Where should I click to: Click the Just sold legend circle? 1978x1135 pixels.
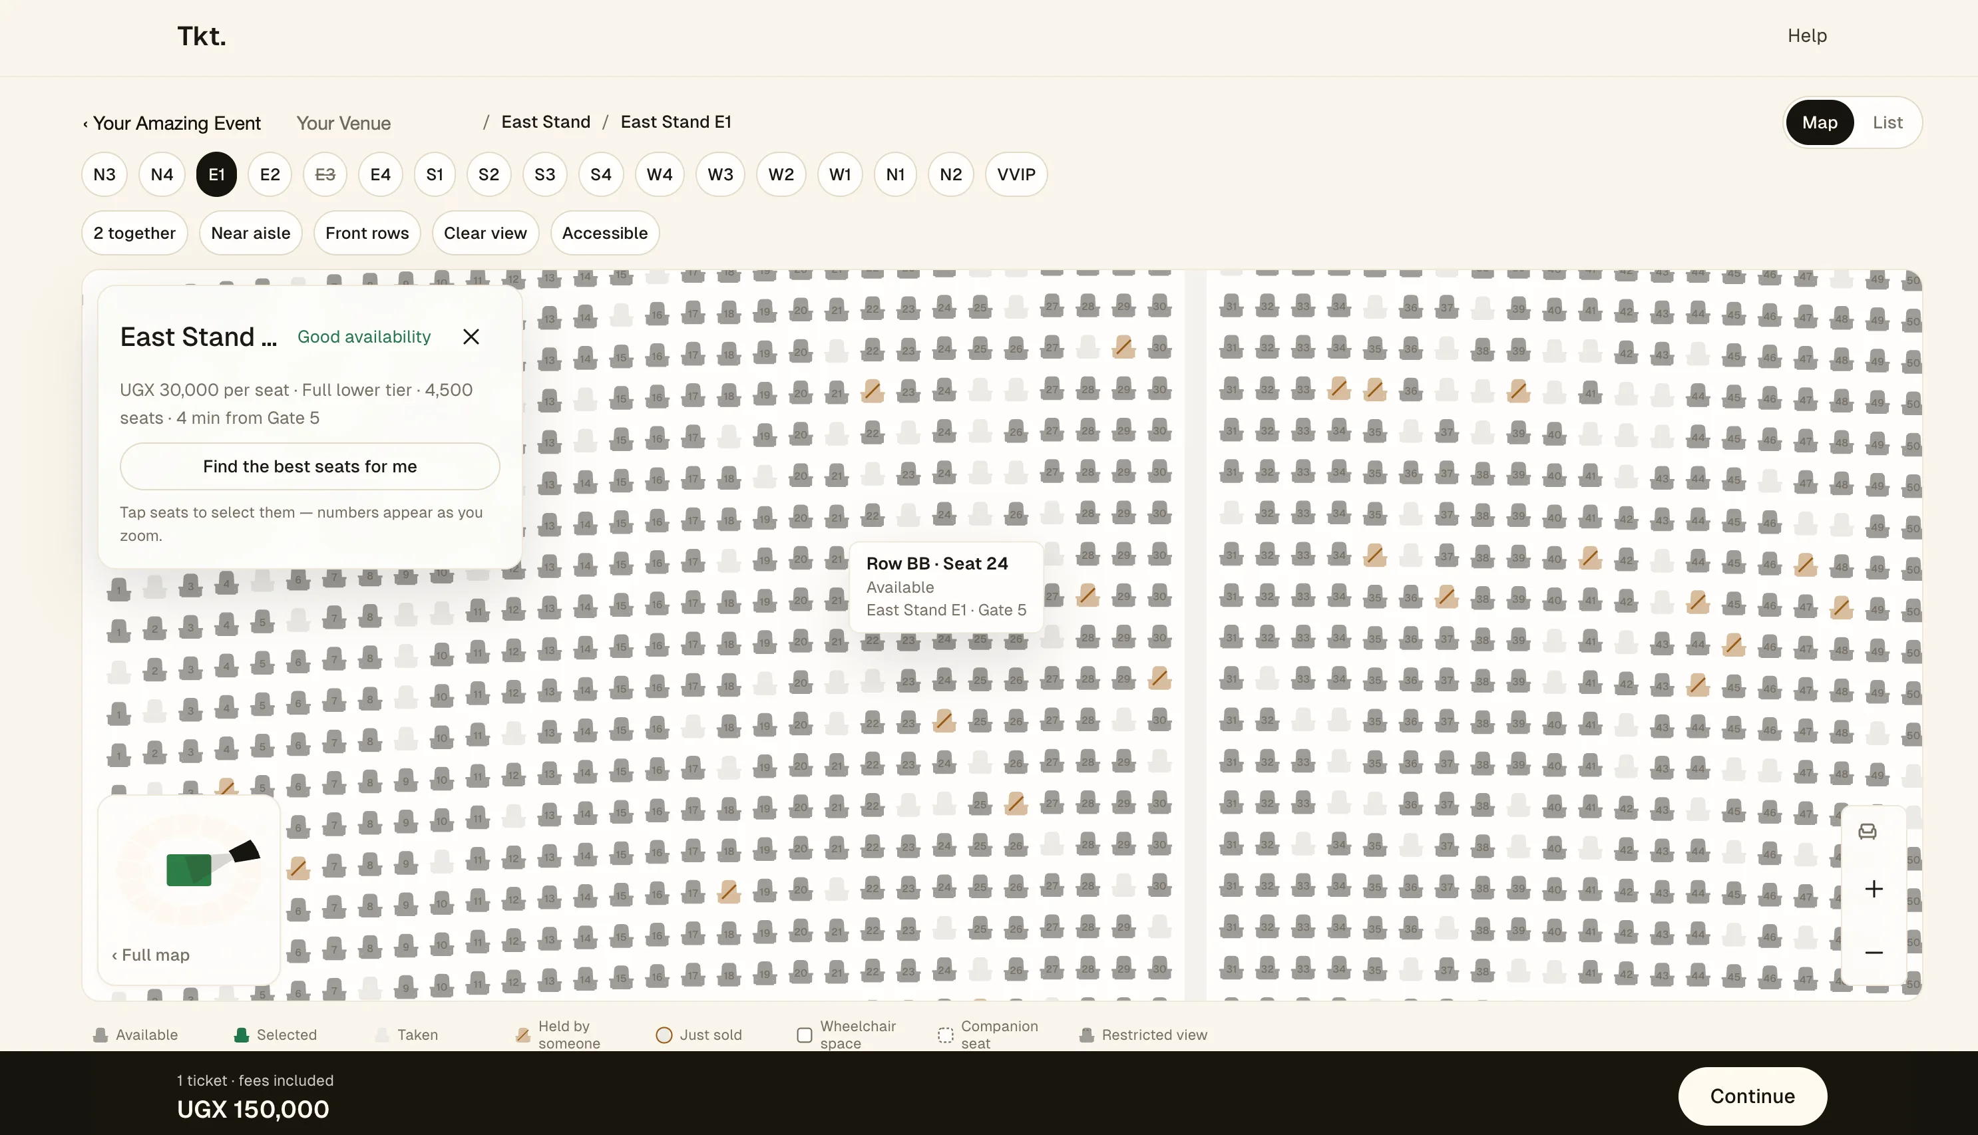[664, 1035]
